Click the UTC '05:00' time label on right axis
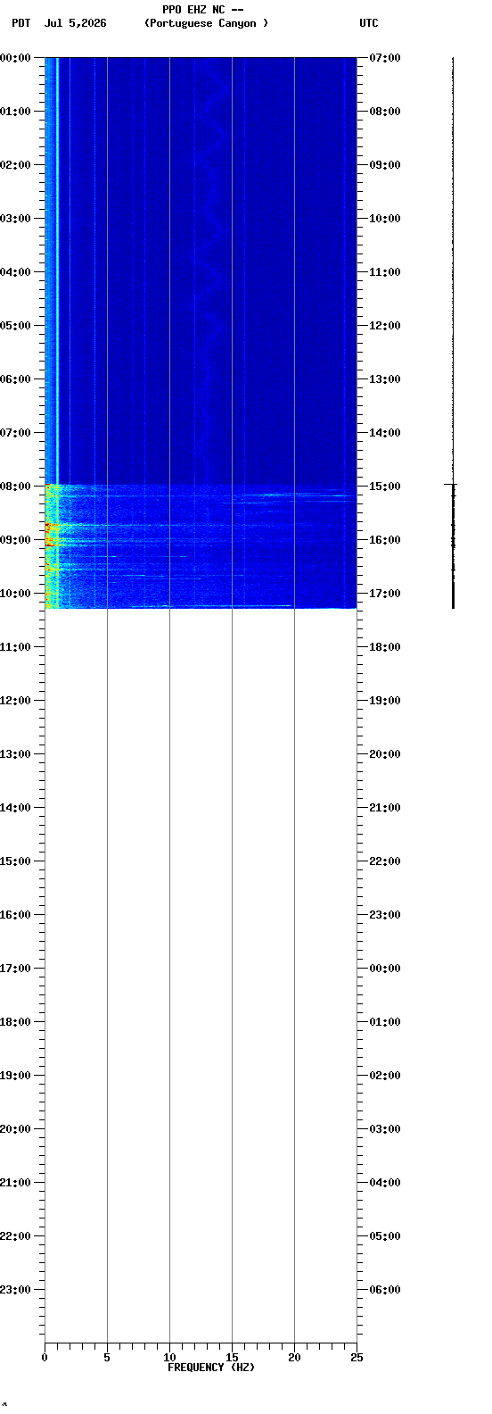This screenshot has height=1414, width=492. [385, 1236]
